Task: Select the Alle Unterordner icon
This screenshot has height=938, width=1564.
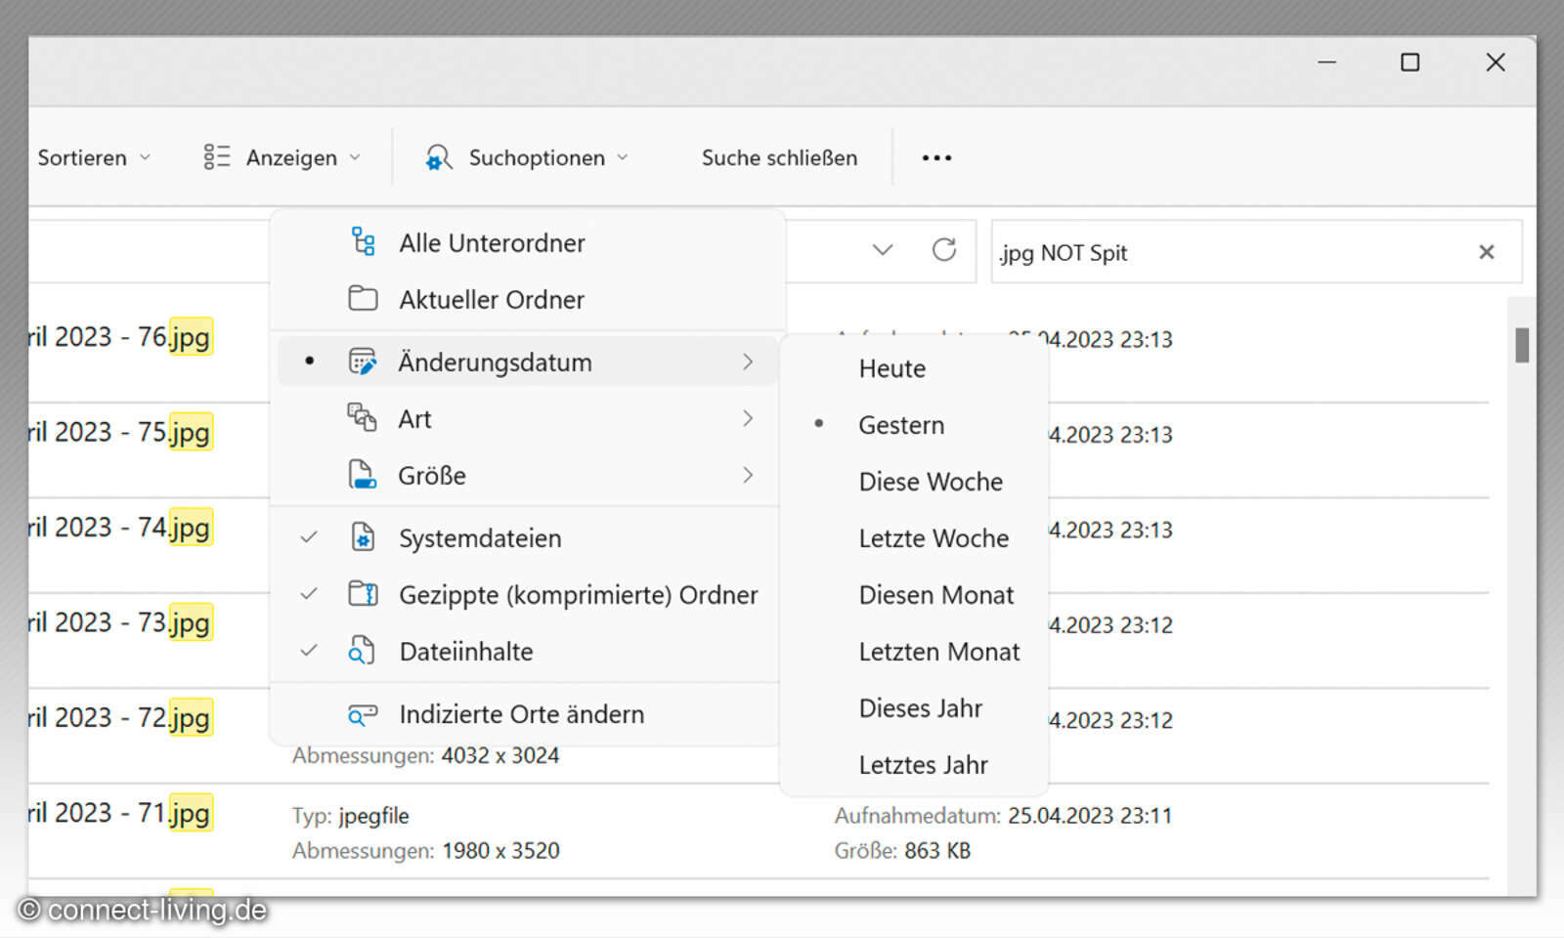Action: point(363,241)
